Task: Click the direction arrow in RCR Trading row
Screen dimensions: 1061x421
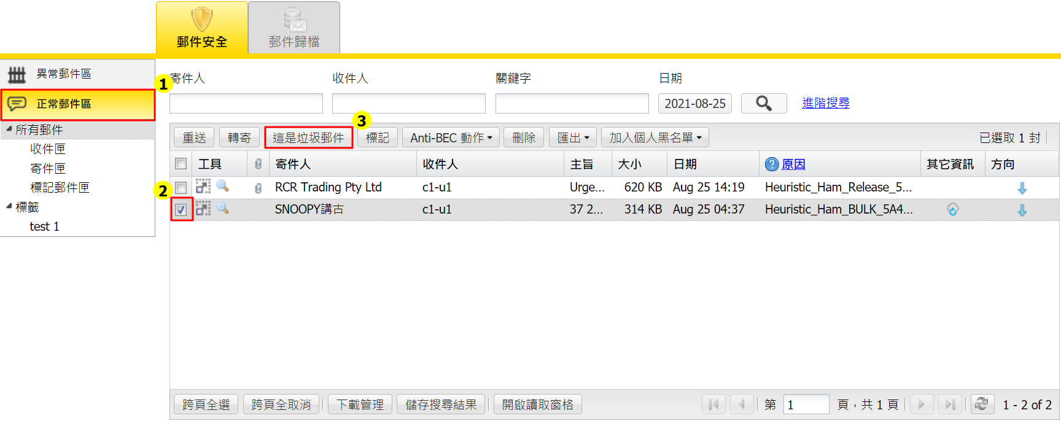Action: pyautogui.click(x=1022, y=188)
